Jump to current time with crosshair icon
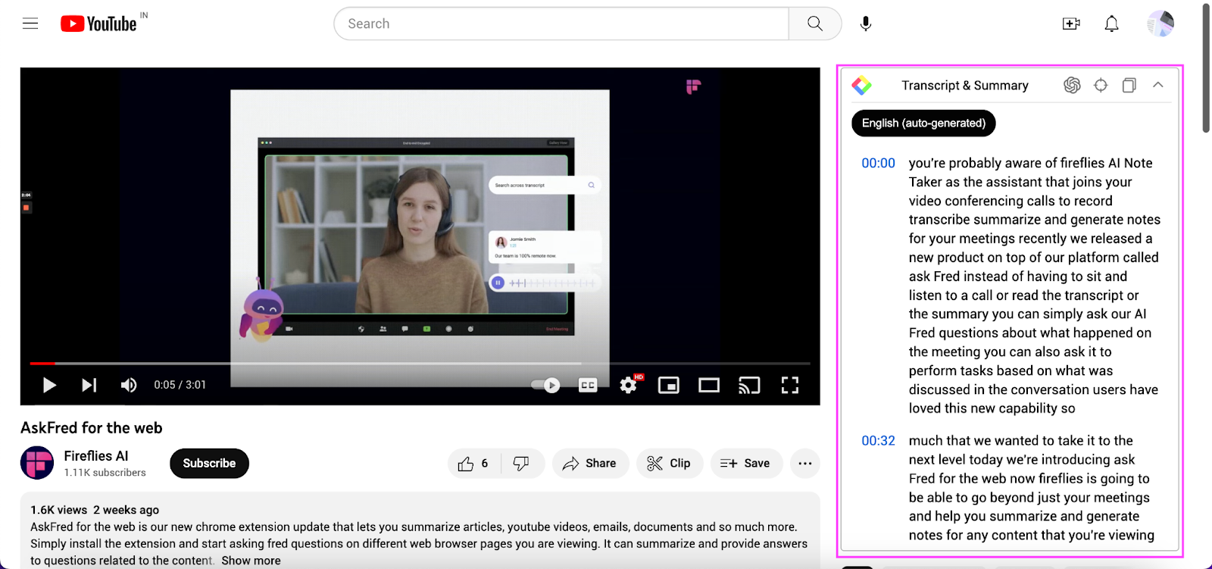 [1101, 86]
